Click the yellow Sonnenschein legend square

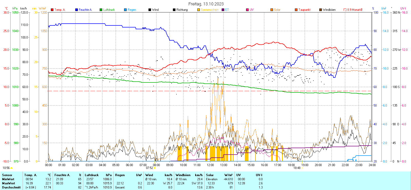[199, 10]
